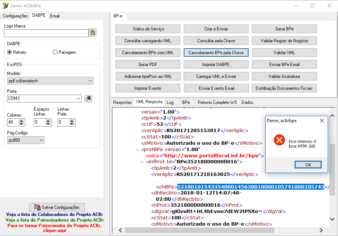This screenshot has width=338, height=236.
Task: Click Carregar XML e Enviar button
Action: (216, 76)
